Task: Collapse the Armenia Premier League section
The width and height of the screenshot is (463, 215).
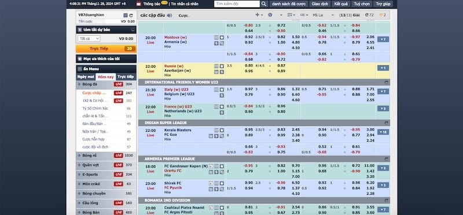Action: [386, 159]
